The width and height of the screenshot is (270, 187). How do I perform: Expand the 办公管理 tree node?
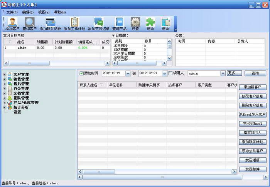click(4, 88)
